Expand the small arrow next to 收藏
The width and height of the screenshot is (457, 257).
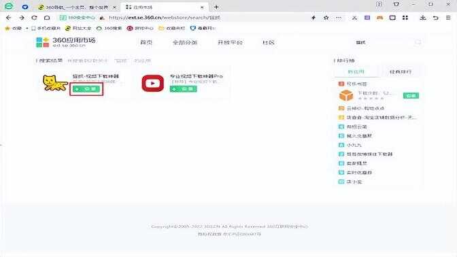27,29
